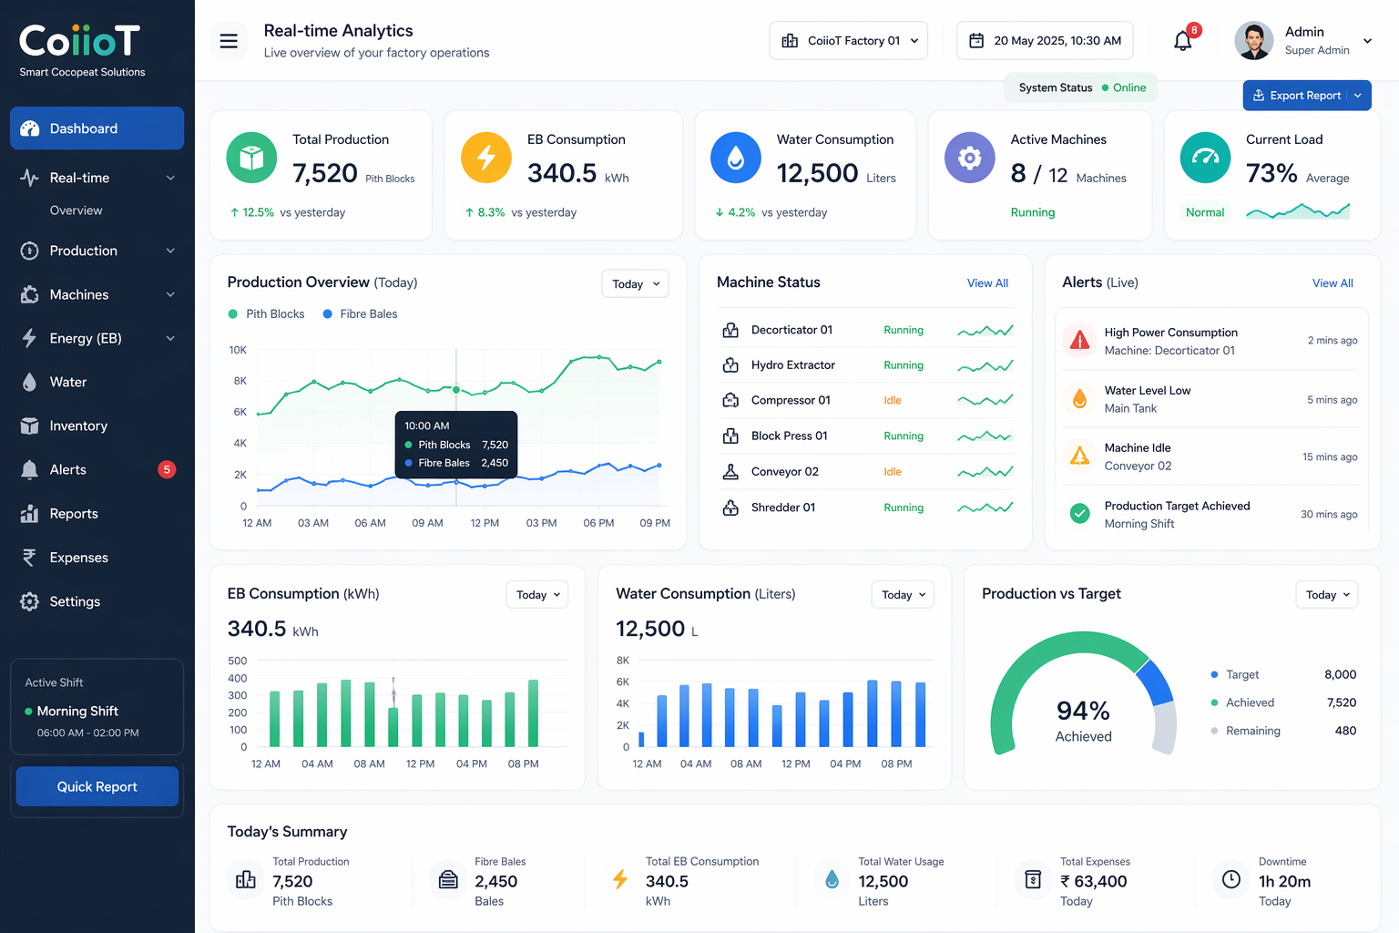Expand the Export Report arrow
Image resolution: width=1399 pixels, height=933 pixels.
tap(1358, 96)
